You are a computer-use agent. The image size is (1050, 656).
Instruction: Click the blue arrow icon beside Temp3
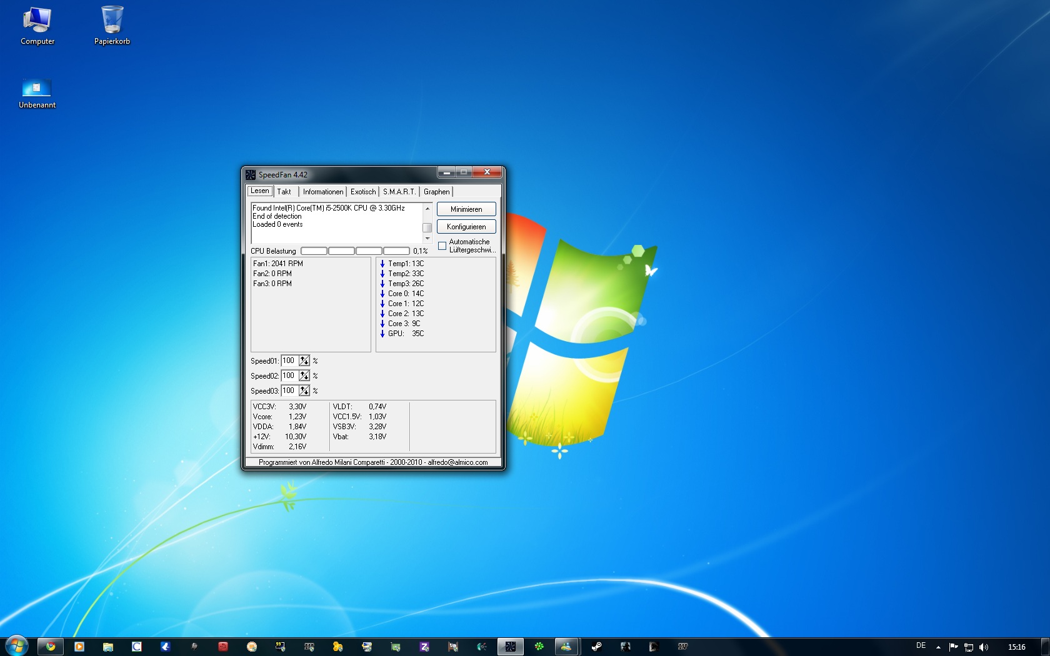pyautogui.click(x=382, y=284)
